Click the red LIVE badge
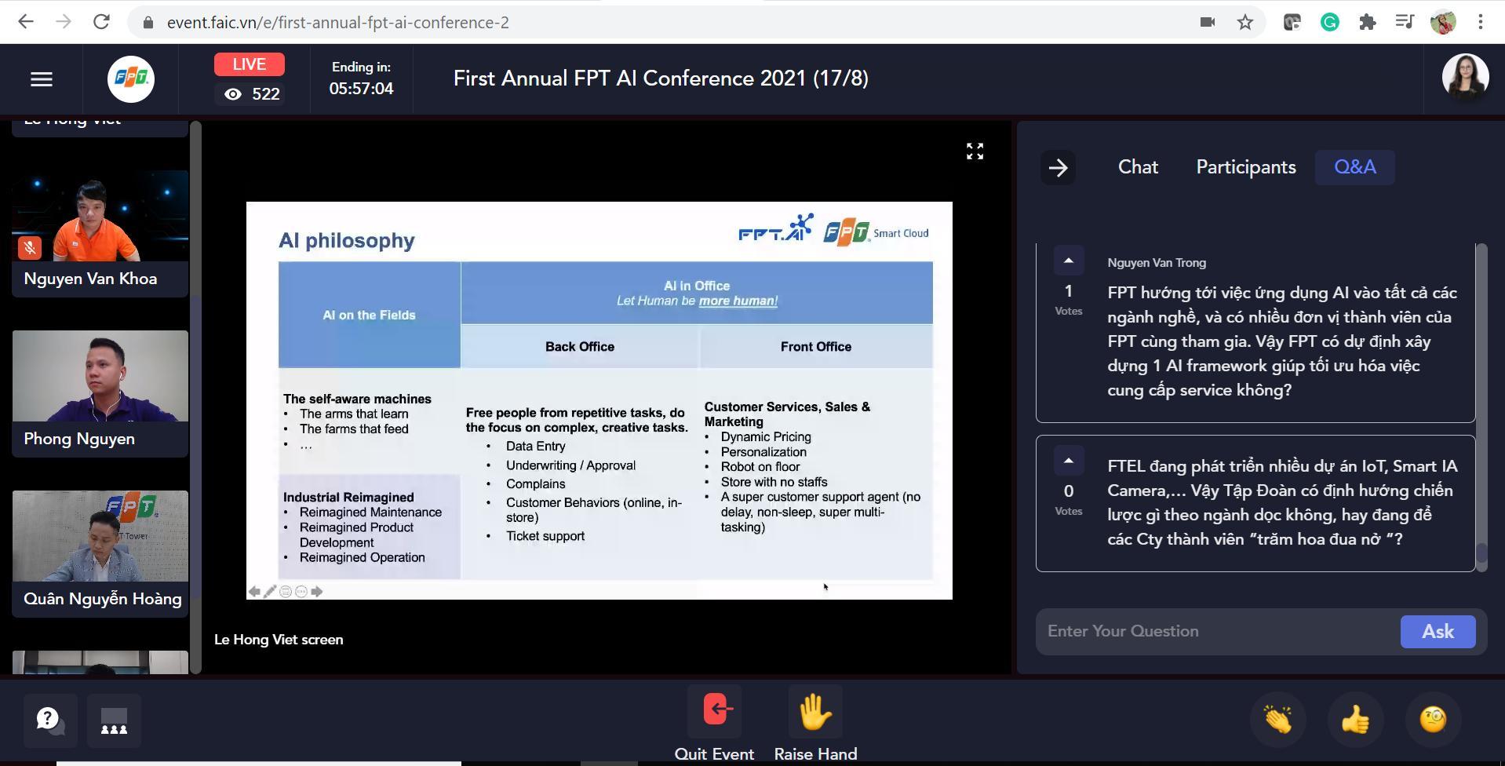The height and width of the screenshot is (766, 1505). click(x=250, y=64)
